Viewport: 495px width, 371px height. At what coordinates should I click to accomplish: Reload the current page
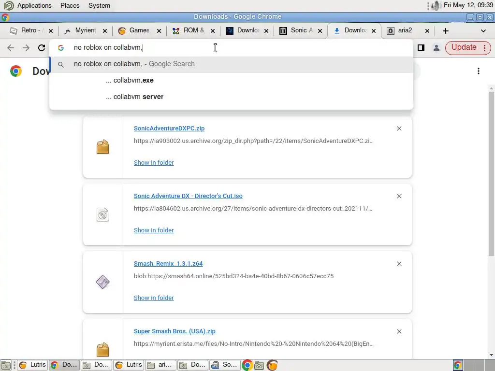point(42,48)
